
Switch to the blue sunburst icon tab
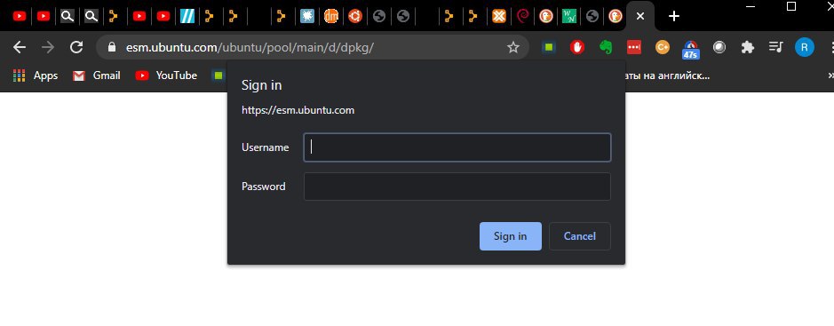coord(307,17)
